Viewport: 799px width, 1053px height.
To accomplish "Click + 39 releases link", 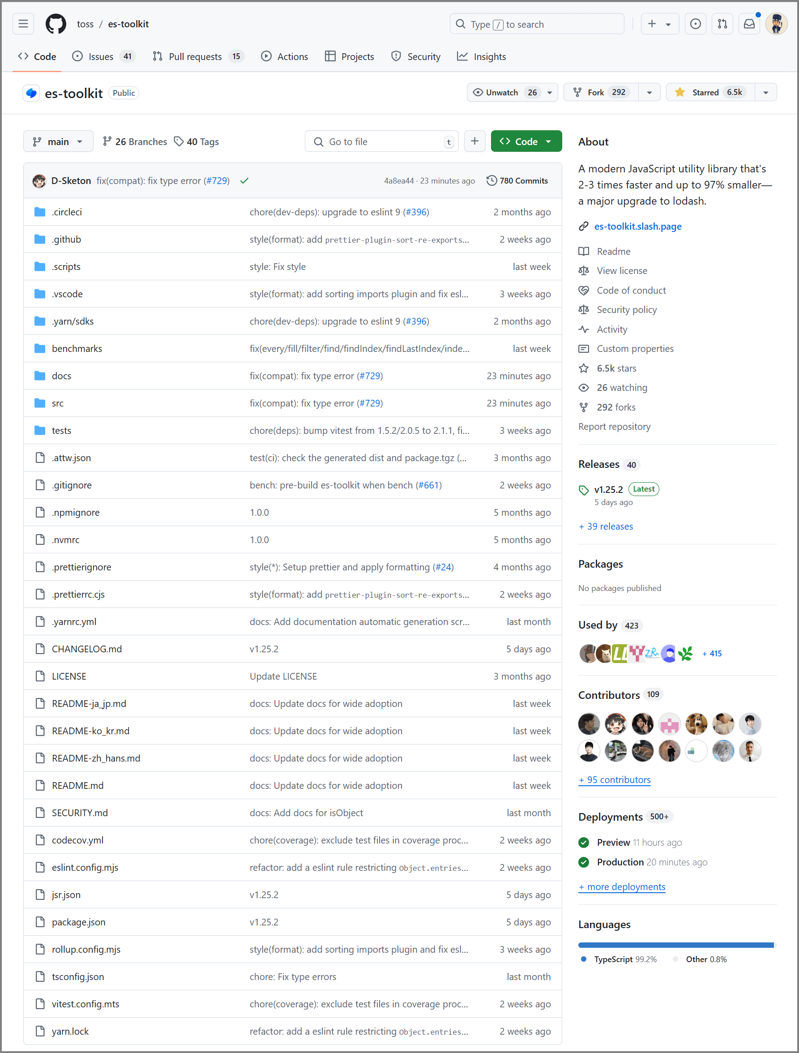I will pos(606,526).
